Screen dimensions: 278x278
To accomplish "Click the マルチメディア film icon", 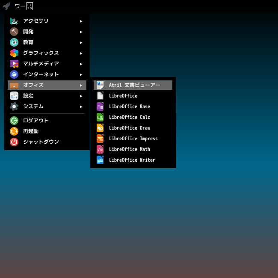I will [x=14, y=64].
